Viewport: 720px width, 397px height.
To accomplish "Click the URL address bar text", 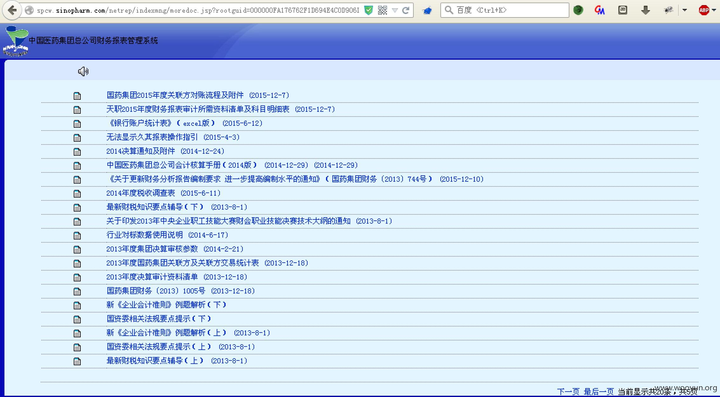I will [198, 10].
